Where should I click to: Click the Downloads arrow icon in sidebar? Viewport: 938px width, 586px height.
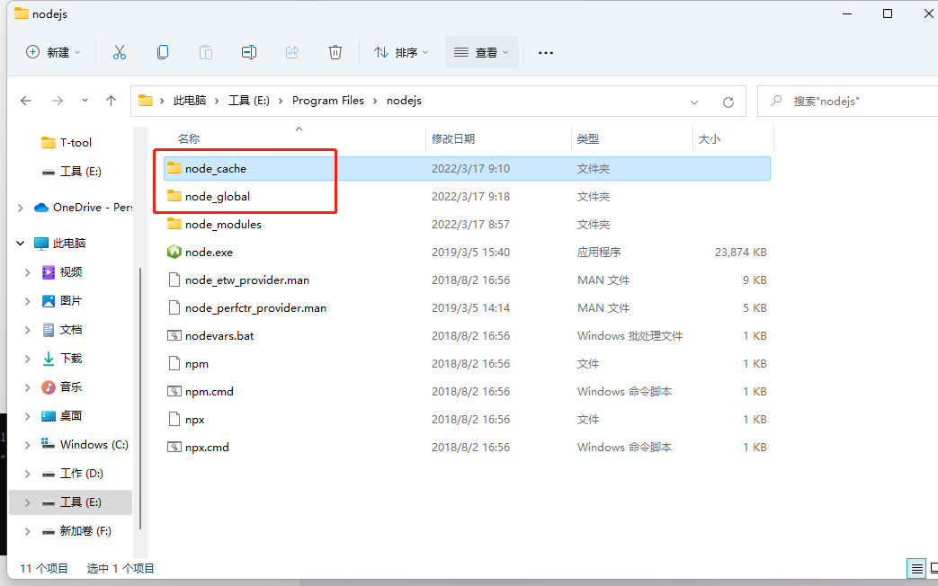point(49,359)
